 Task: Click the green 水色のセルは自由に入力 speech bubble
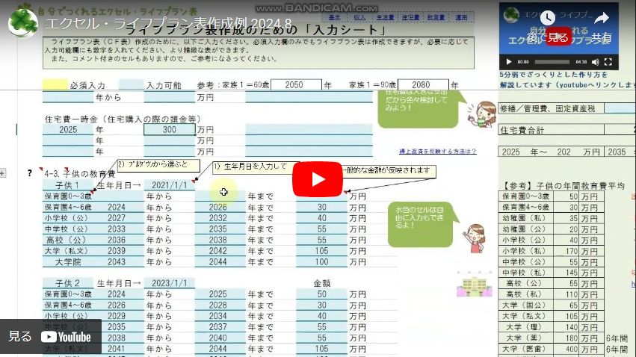[x=420, y=223]
